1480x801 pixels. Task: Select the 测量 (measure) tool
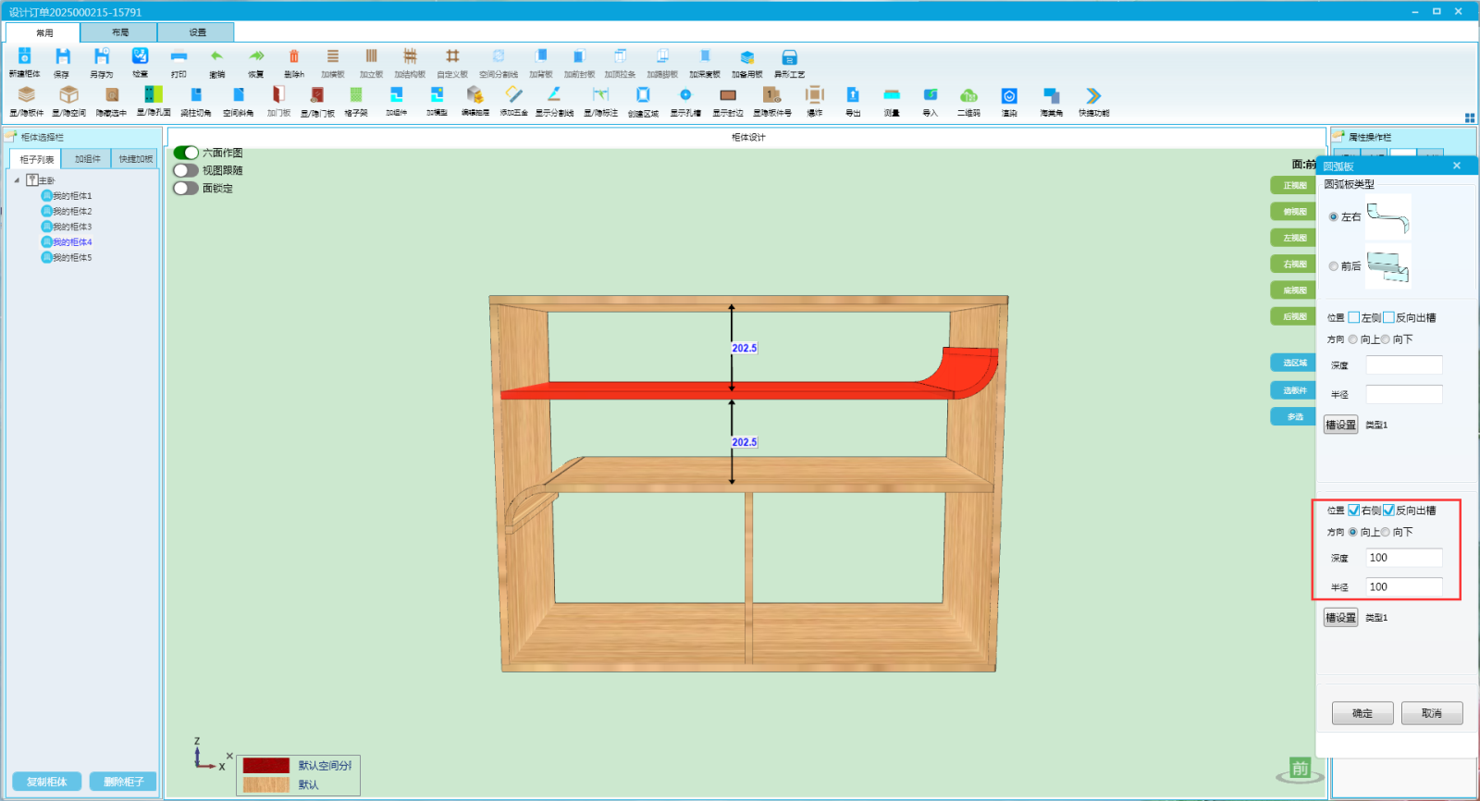coord(892,95)
